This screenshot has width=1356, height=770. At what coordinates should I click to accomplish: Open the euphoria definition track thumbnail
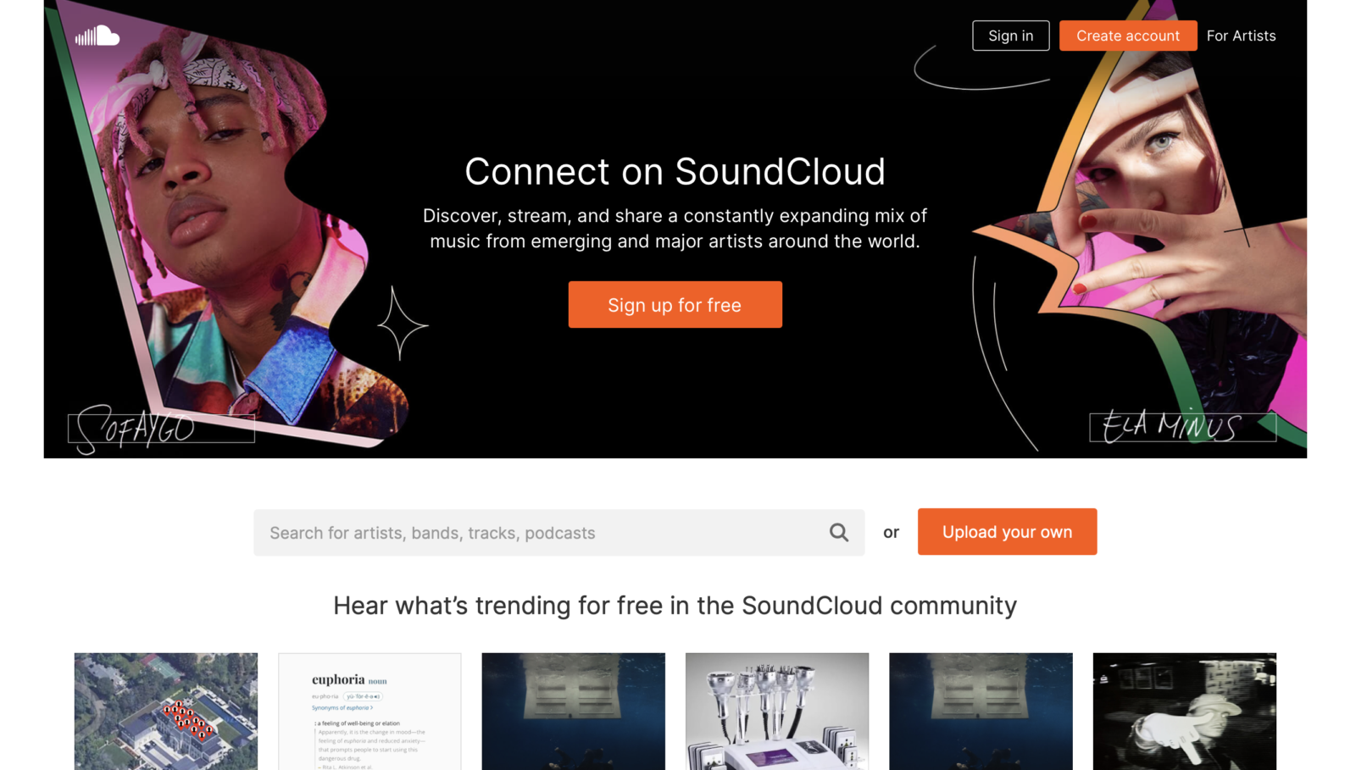(x=370, y=712)
